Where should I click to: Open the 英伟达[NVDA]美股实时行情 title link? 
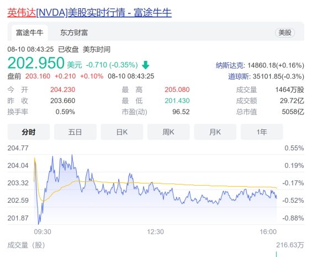(x=89, y=13)
